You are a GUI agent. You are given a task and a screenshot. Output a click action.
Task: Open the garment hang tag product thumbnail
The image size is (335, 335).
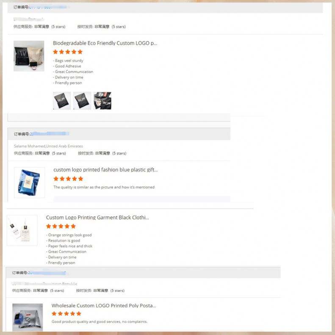coord(22,230)
